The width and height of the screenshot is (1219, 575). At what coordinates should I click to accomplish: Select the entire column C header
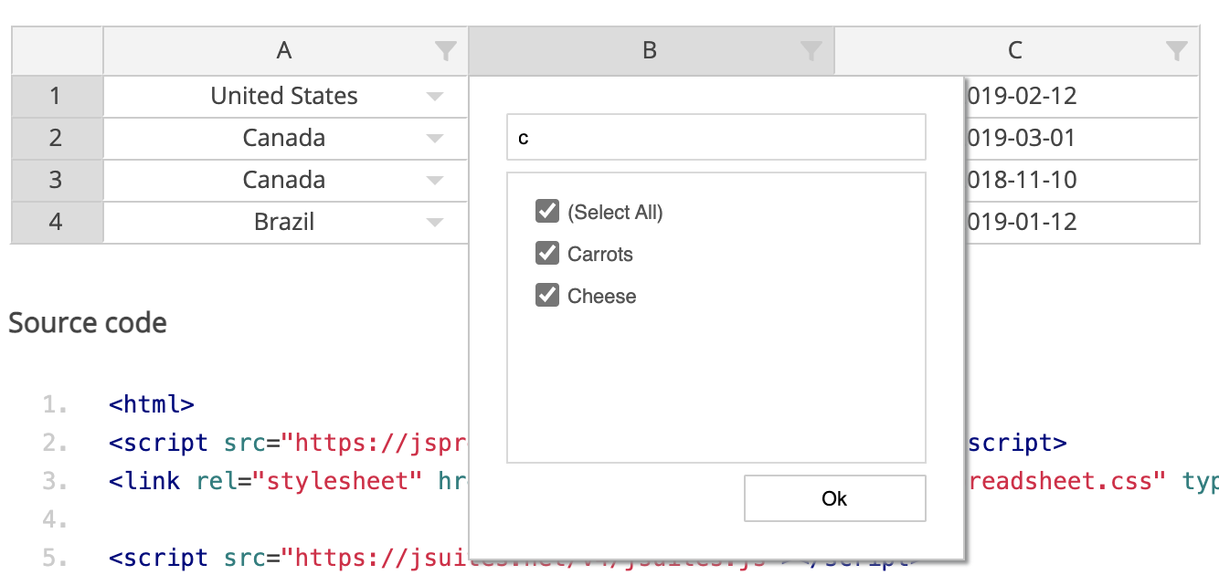1016,50
